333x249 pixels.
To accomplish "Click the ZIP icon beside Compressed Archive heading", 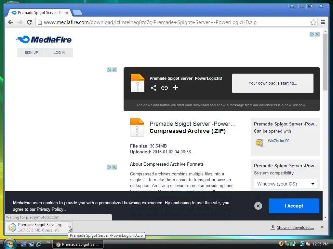I will (137, 127).
